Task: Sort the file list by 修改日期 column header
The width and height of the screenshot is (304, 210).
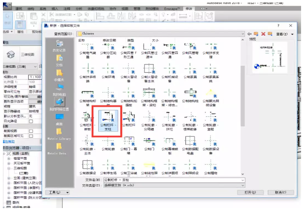Action: point(109,41)
